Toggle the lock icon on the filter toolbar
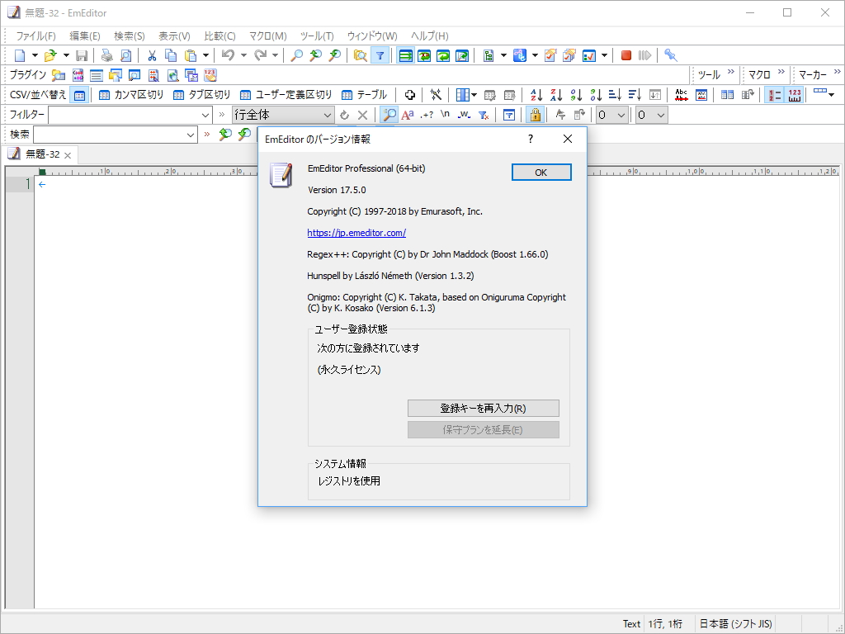This screenshot has width=845, height=634. (x=535, y=115)
